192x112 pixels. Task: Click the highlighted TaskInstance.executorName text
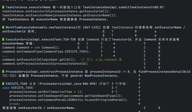tap(28, 7)
